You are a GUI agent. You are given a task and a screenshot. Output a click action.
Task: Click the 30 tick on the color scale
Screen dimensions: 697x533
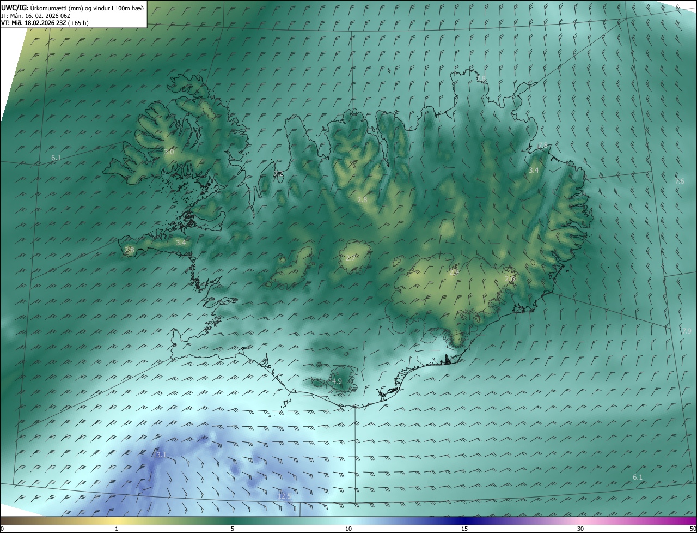tap(580, 529)
